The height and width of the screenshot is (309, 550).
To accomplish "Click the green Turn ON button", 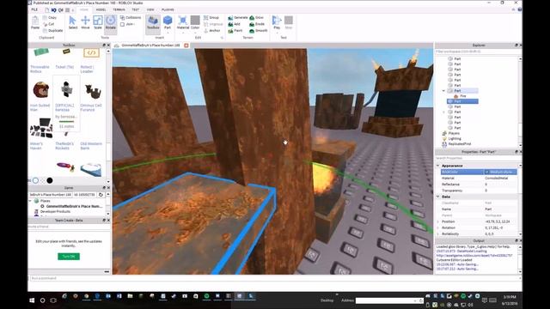I will pyautogui.click(x=69, y=257).
